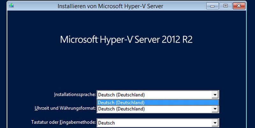The height and width of the screenshot is (128, 255).
Task: Select the highlighted Deutsch (Deutschland) list option
Action: pos(158,102)
